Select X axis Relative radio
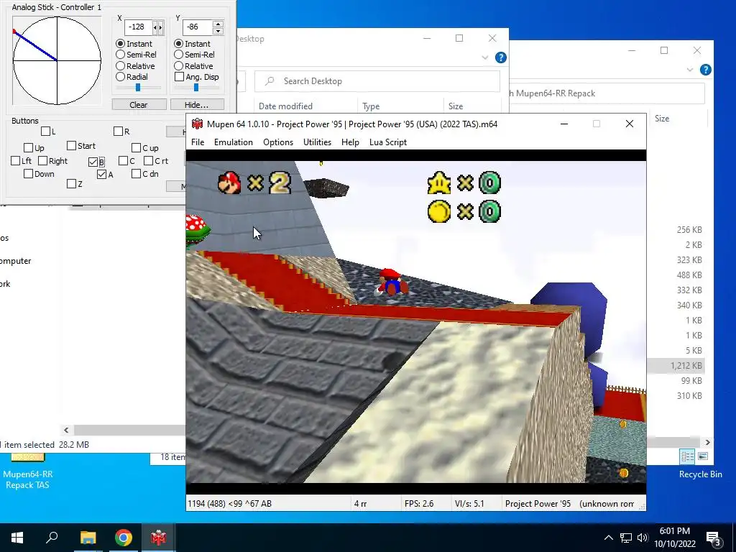736x552 pixels. click(x=121, y=65)
